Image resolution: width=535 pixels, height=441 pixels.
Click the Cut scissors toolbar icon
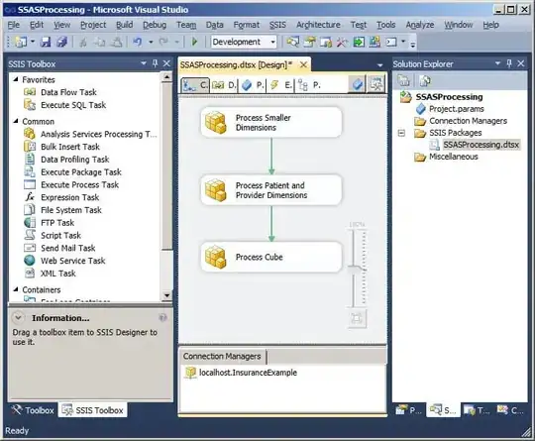(x=83, y=42)
